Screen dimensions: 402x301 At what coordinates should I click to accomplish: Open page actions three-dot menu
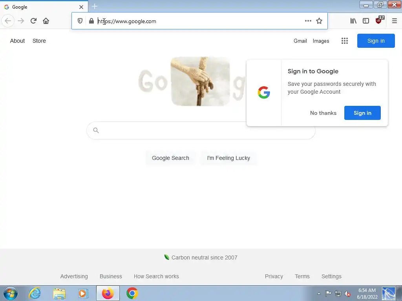click(308, 21)
